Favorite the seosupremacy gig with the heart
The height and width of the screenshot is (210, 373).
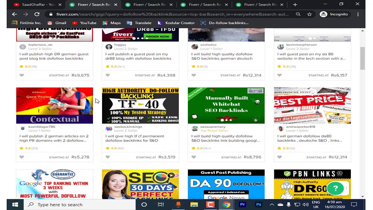194,157
